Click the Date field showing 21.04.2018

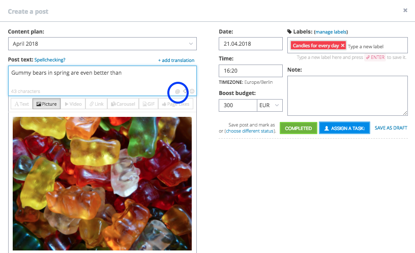(251, 44)
